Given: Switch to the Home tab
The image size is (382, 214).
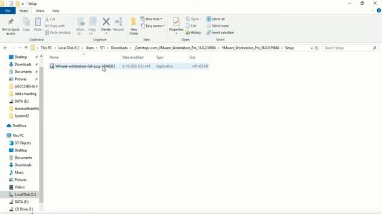Looking at the screenshot, I should [24, 11].
